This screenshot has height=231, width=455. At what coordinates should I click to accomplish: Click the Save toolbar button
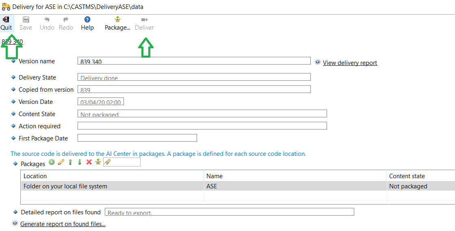tap(26, 20)
